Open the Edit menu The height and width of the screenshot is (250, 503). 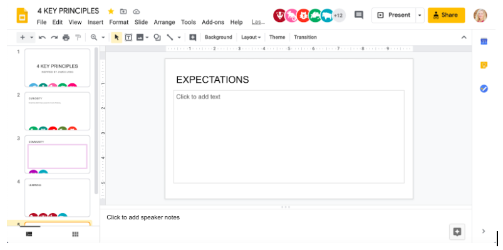click(58, 22)
